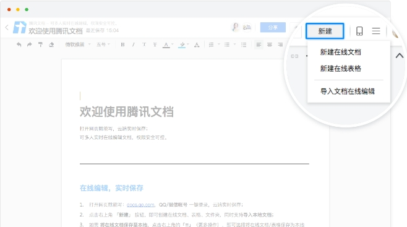Click large heading 欢迎使用腾讯文档 in page
Image resolution: width=407 pixels, height=227 pixels.
click(x=127, y=112)
